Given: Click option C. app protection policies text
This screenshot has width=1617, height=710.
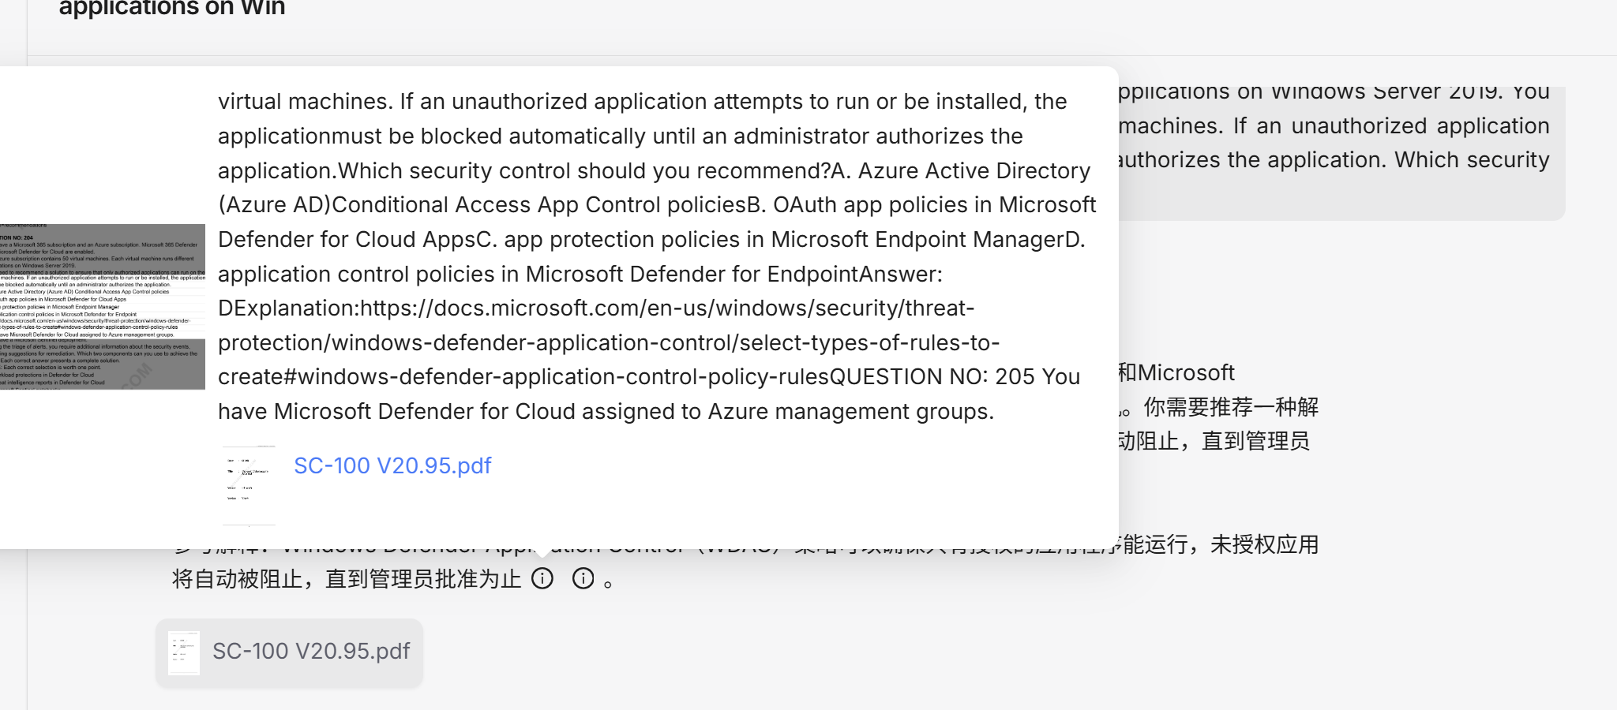Looking at the screenshot, I should tap(774, 239).
